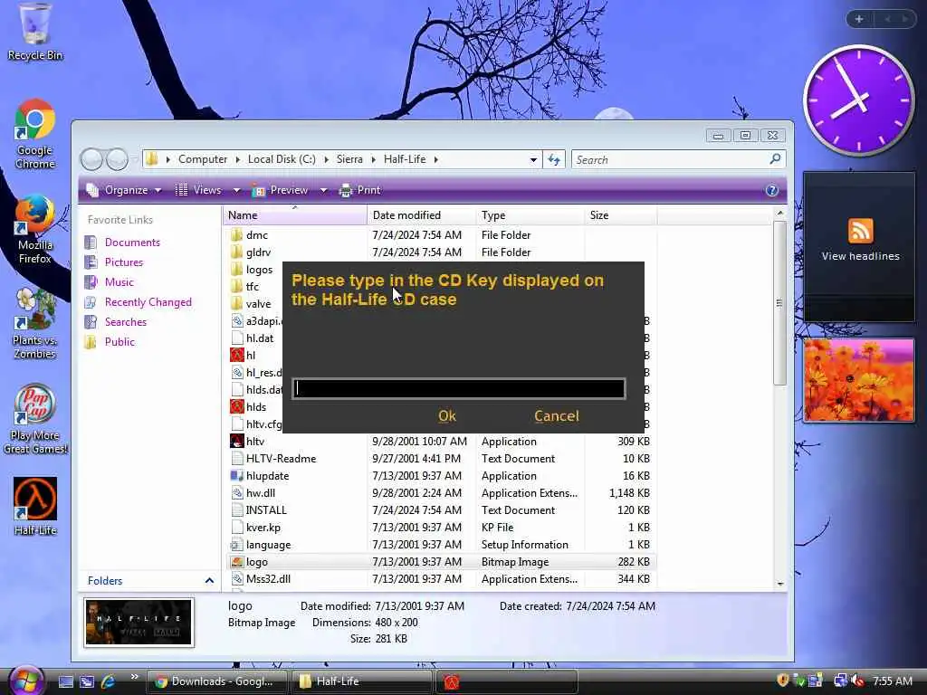This screenshot has height=695, width=927.
Task: Open Explorer help question mark icon
Action: 771,190
